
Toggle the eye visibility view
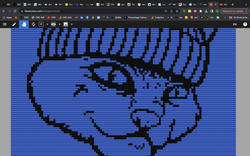(53, 24)
